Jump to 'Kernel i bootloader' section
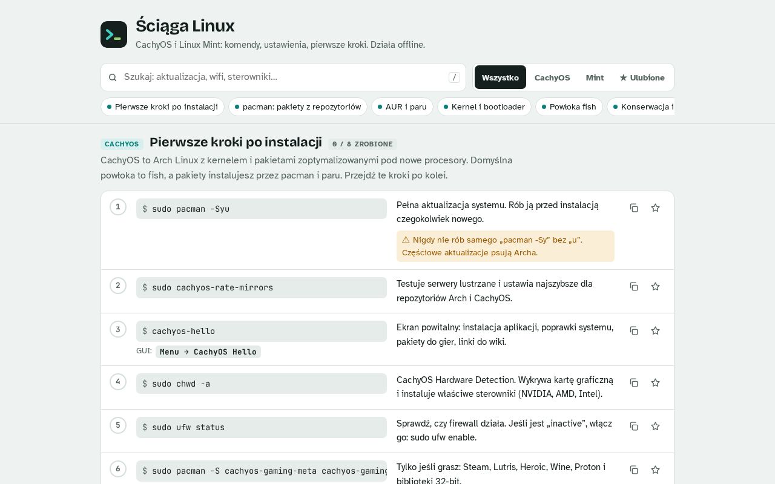 484,107
